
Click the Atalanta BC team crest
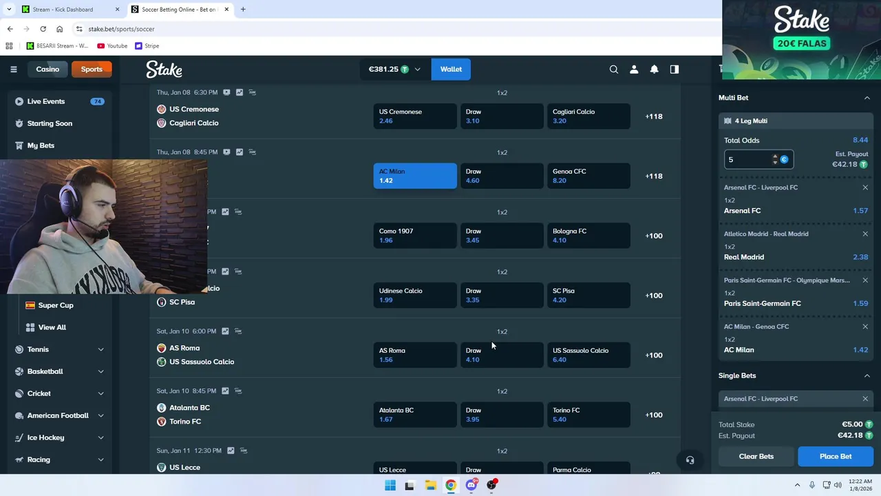coord(161,408)
